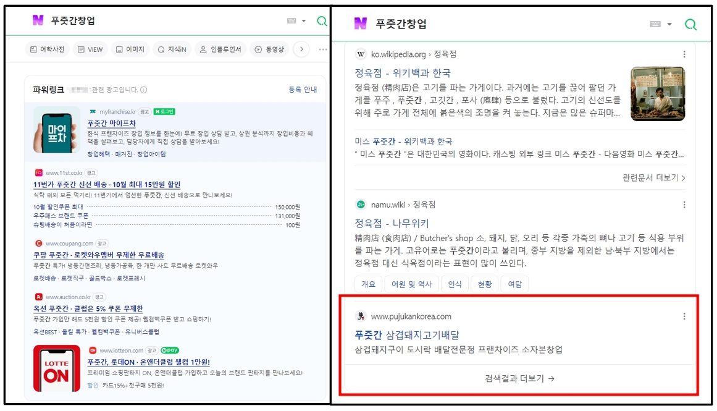Viewport: 717px width, 411px height.
Task: Click the Naver N logo in left window
Action: click(x=38, y=20)
